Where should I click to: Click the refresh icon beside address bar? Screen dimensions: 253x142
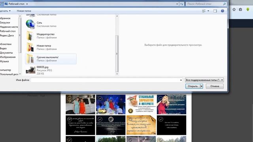coord(182,4)
